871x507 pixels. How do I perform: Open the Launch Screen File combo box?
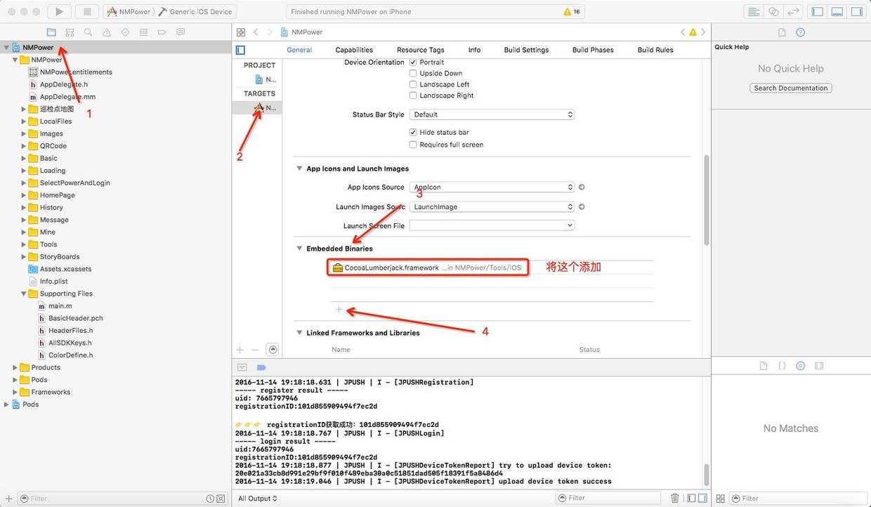(492, 225)
